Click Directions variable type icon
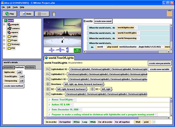Screen dimensions: 175x127 [x=48, y=84]
